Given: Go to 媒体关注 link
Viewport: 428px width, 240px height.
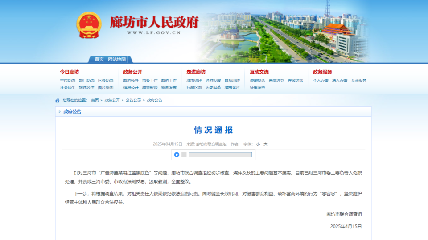Looking at the screenshot, I should pos(86,88).
